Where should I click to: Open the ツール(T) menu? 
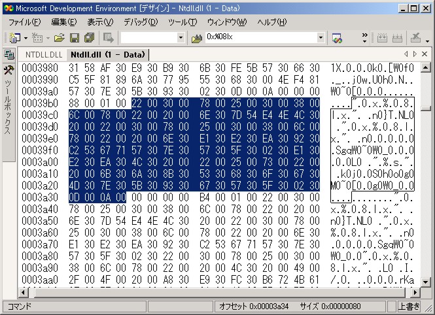(x=183, y=22)
